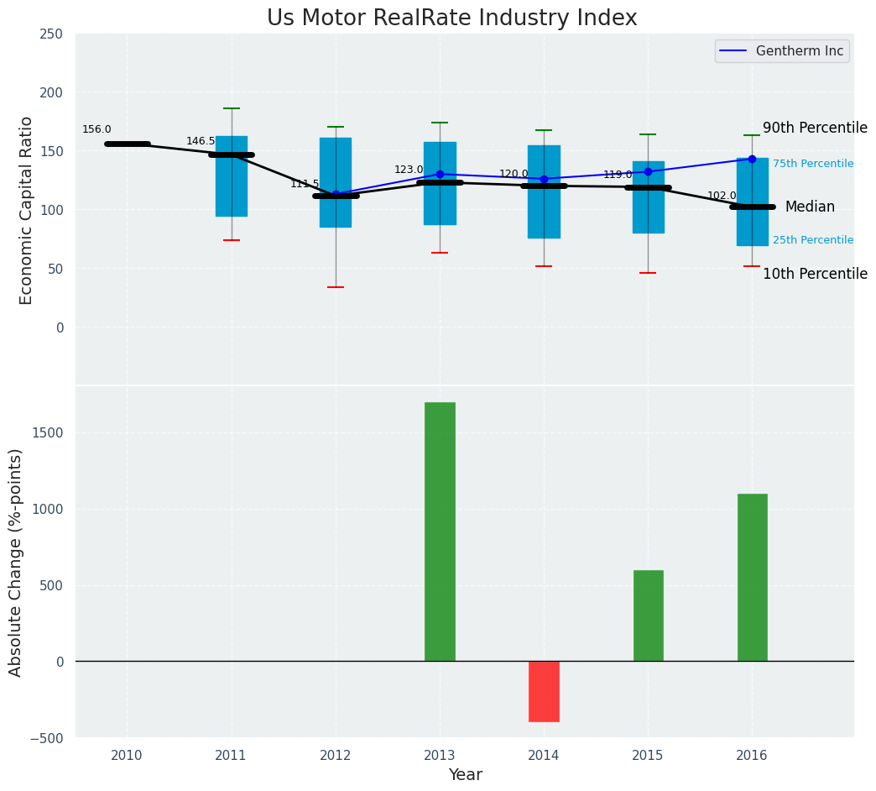The height and width of the screenshot is (791, 876).
Task: Click the Absolute Change (%-points) axis label
Action: (x=16, y=562)
